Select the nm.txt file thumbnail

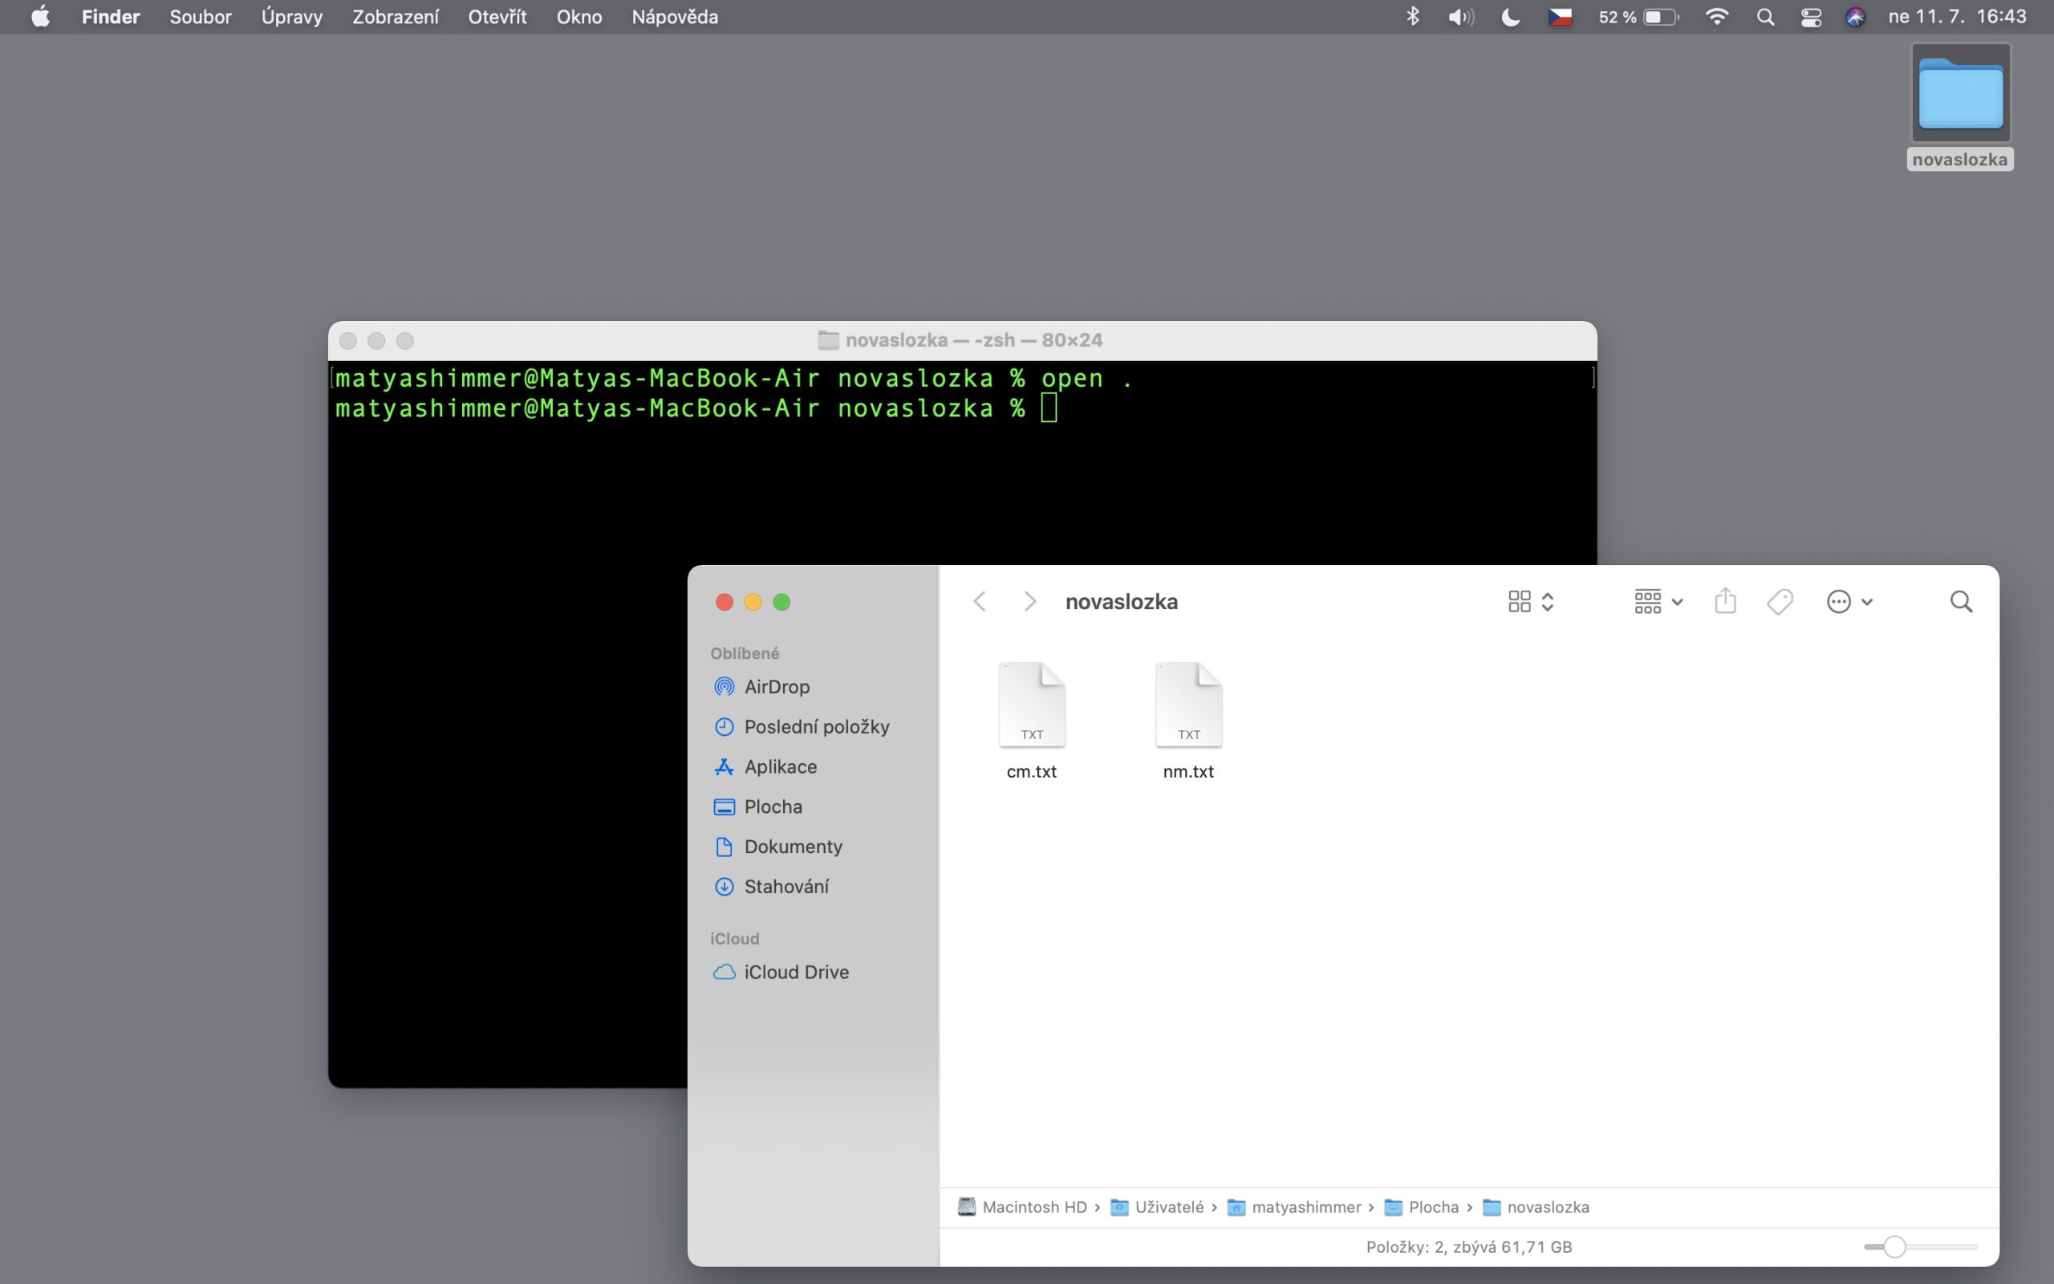point(1188,706)
